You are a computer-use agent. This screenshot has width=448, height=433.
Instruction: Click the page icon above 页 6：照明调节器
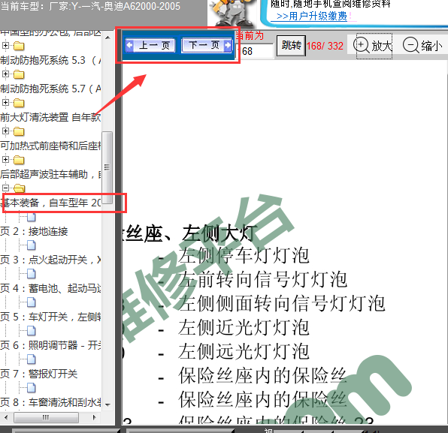[x=31, y=331]
